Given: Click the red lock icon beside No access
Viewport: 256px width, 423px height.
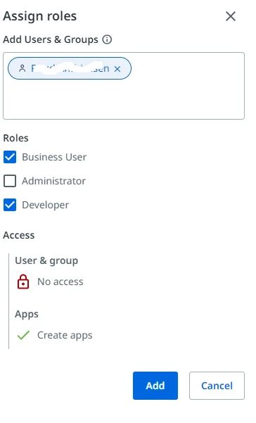Looking at the screenshot, I should click(x=23, y=282).
